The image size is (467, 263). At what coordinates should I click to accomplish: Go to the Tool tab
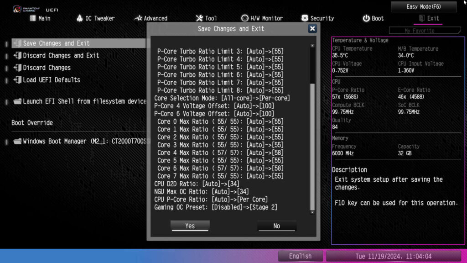(x=206, y=18)
